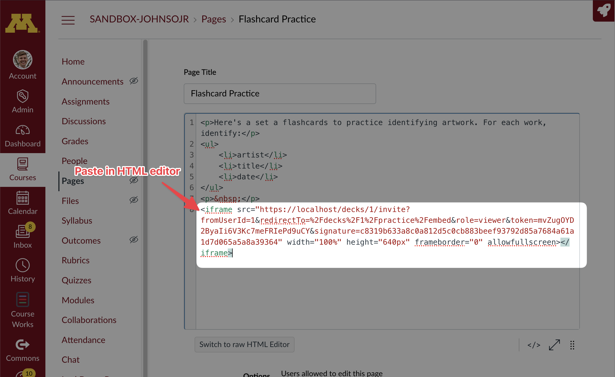Image resolution: width=615 pixels, height=377 pixels.
Task: Open the Account avatar menu
Action: point(23,60)
